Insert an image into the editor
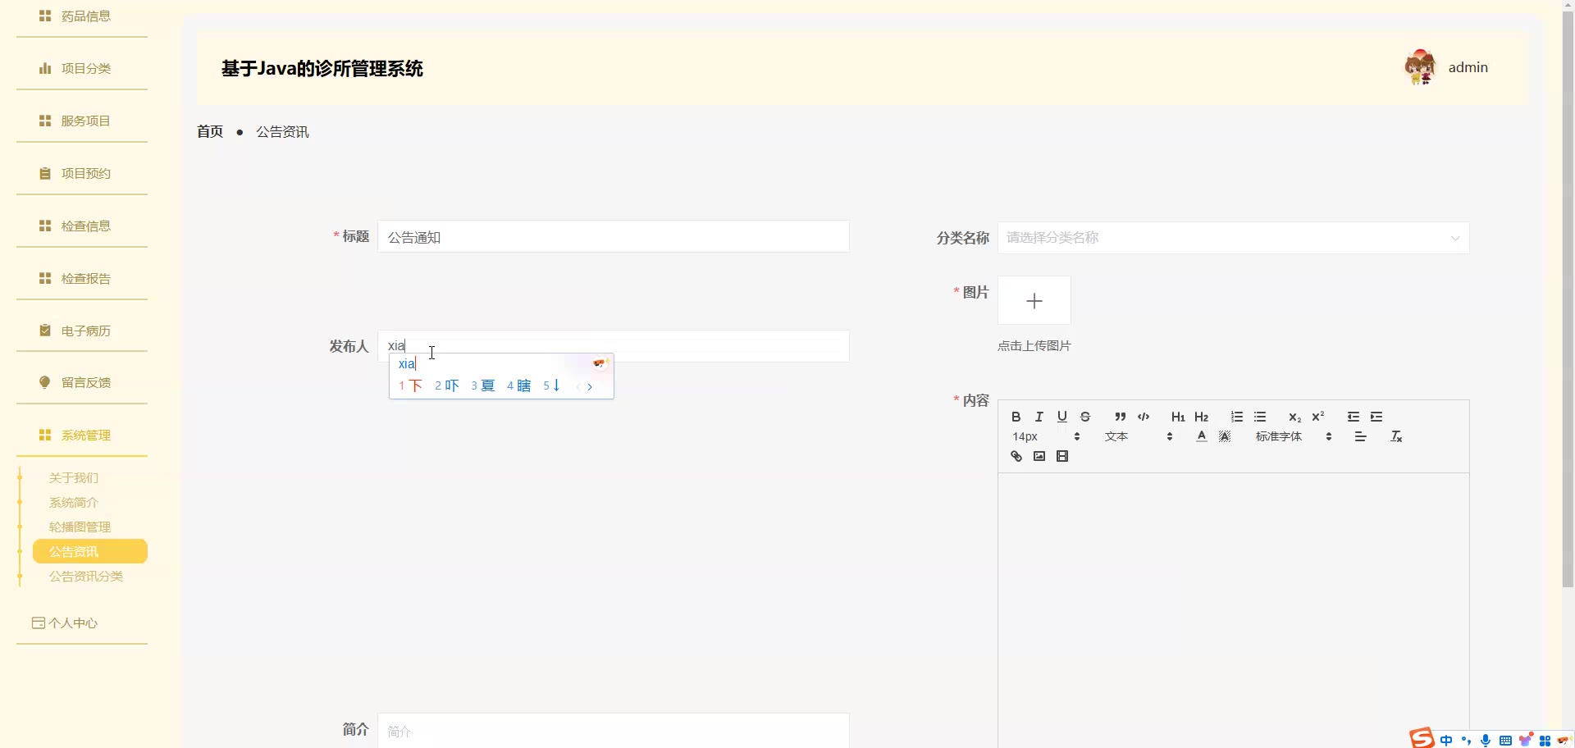This screenshot has width=1575, height=748. (1039, 457)
